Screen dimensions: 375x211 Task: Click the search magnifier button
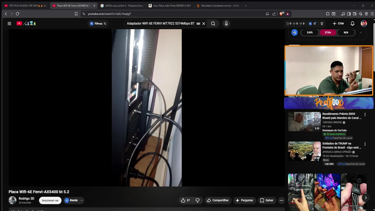(213, 23)
